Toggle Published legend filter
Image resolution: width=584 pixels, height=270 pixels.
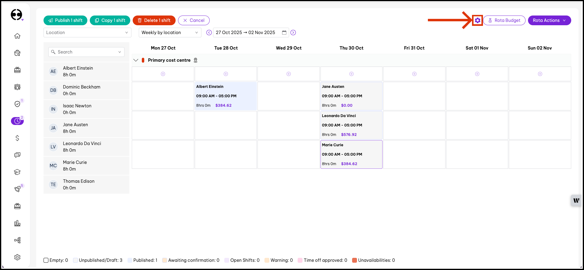130,260
